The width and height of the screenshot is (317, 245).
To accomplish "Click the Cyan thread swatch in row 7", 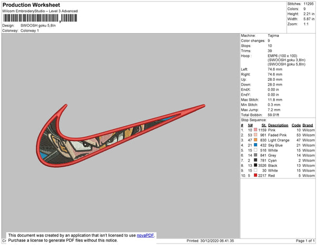I will pos(256,160).
